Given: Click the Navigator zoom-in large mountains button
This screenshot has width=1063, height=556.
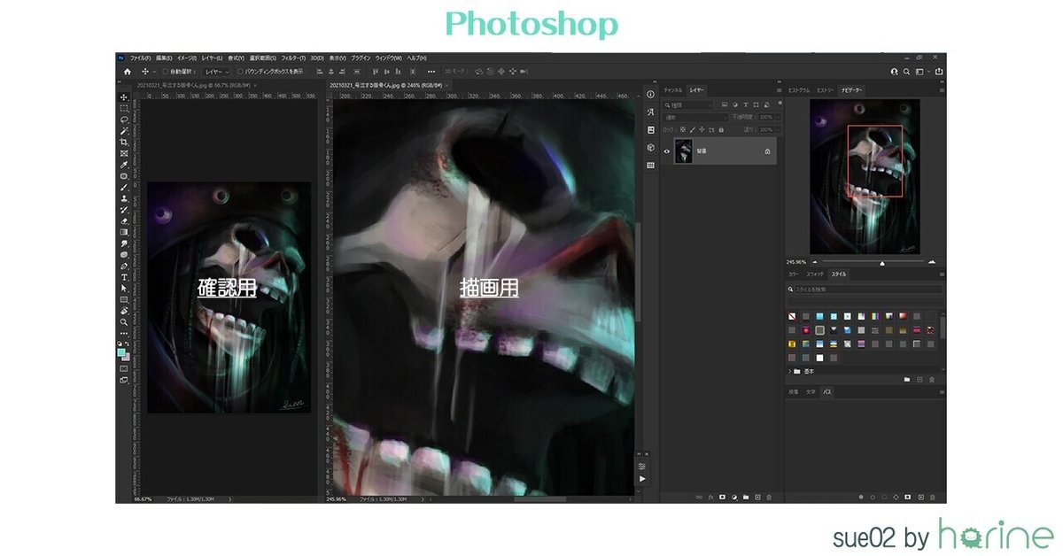Looking at the screenshot, I should coord(932,262).
